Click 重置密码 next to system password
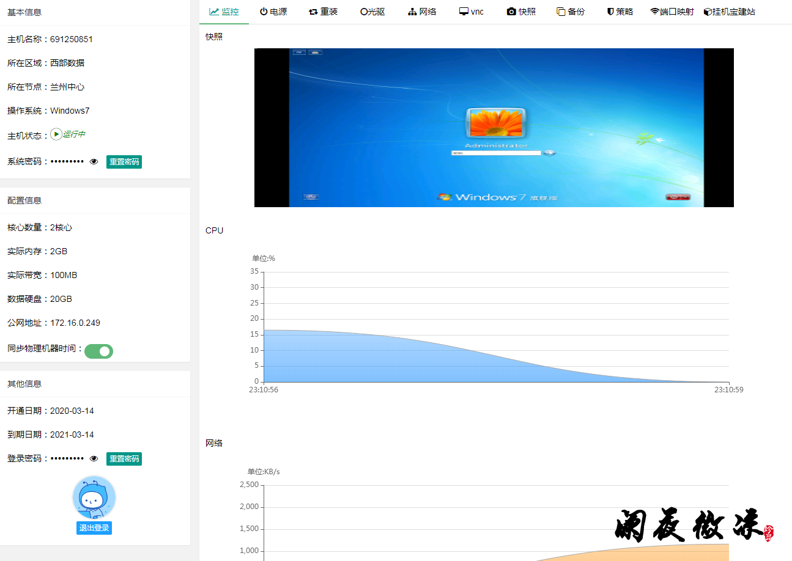 [x=124, y=161]
